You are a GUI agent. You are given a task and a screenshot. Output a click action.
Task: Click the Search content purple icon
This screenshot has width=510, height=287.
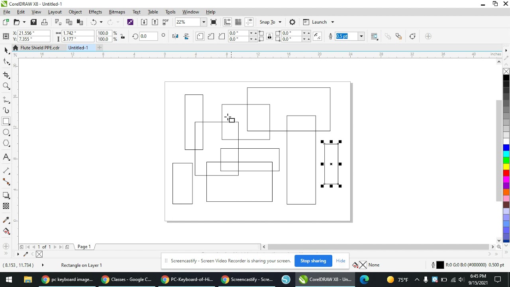130,22
